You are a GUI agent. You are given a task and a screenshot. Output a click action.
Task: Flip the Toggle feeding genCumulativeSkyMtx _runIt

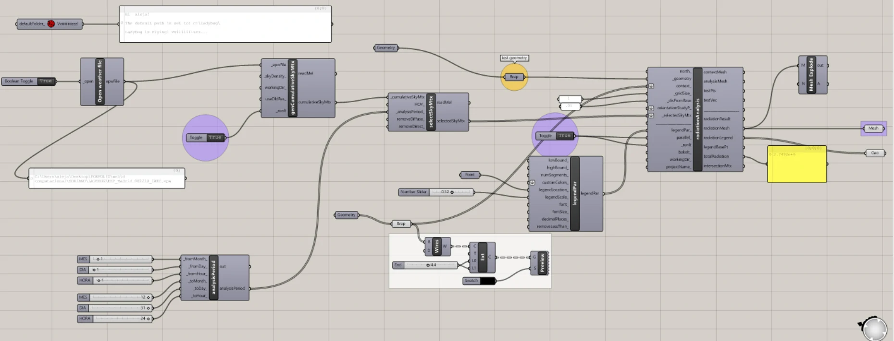[215, 138]
